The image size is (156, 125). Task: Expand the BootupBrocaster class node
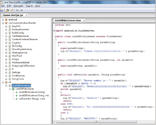pyautogui.click(x=6, y=30)
